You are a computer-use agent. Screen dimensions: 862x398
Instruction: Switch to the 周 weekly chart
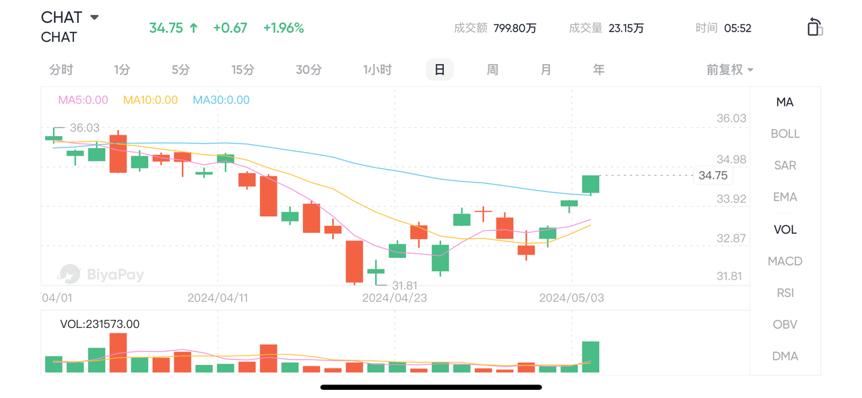(x=492, y=69)
